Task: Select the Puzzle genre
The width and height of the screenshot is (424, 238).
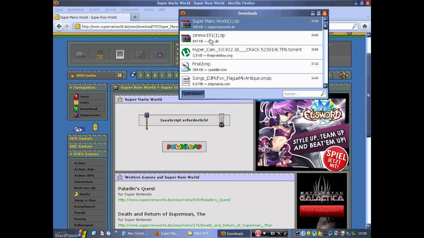Action: coord(79,213)
